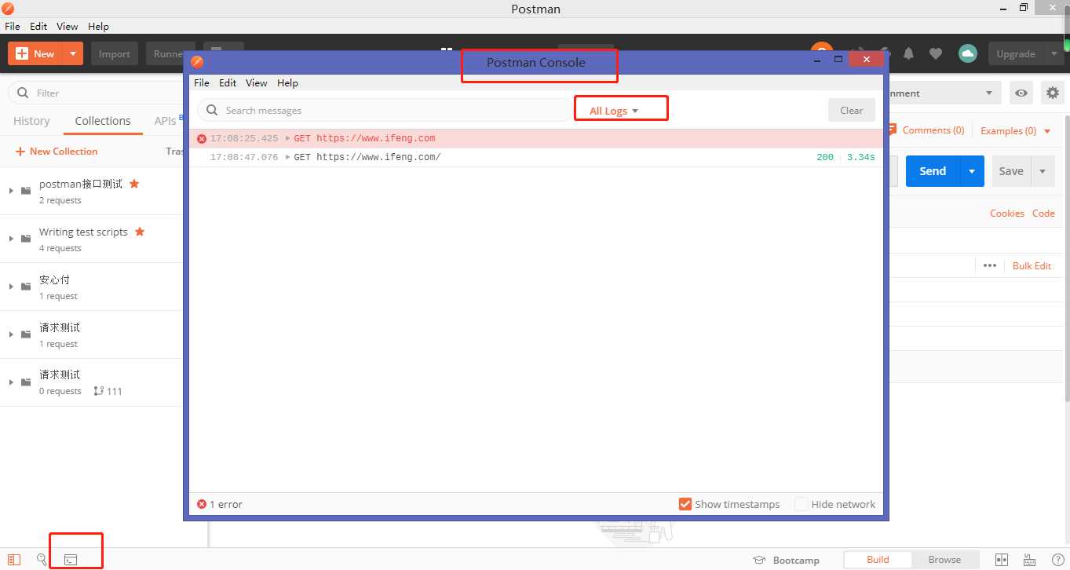Open the Cookies link
Screen dimensions: 1070x570
[1007, 213]
